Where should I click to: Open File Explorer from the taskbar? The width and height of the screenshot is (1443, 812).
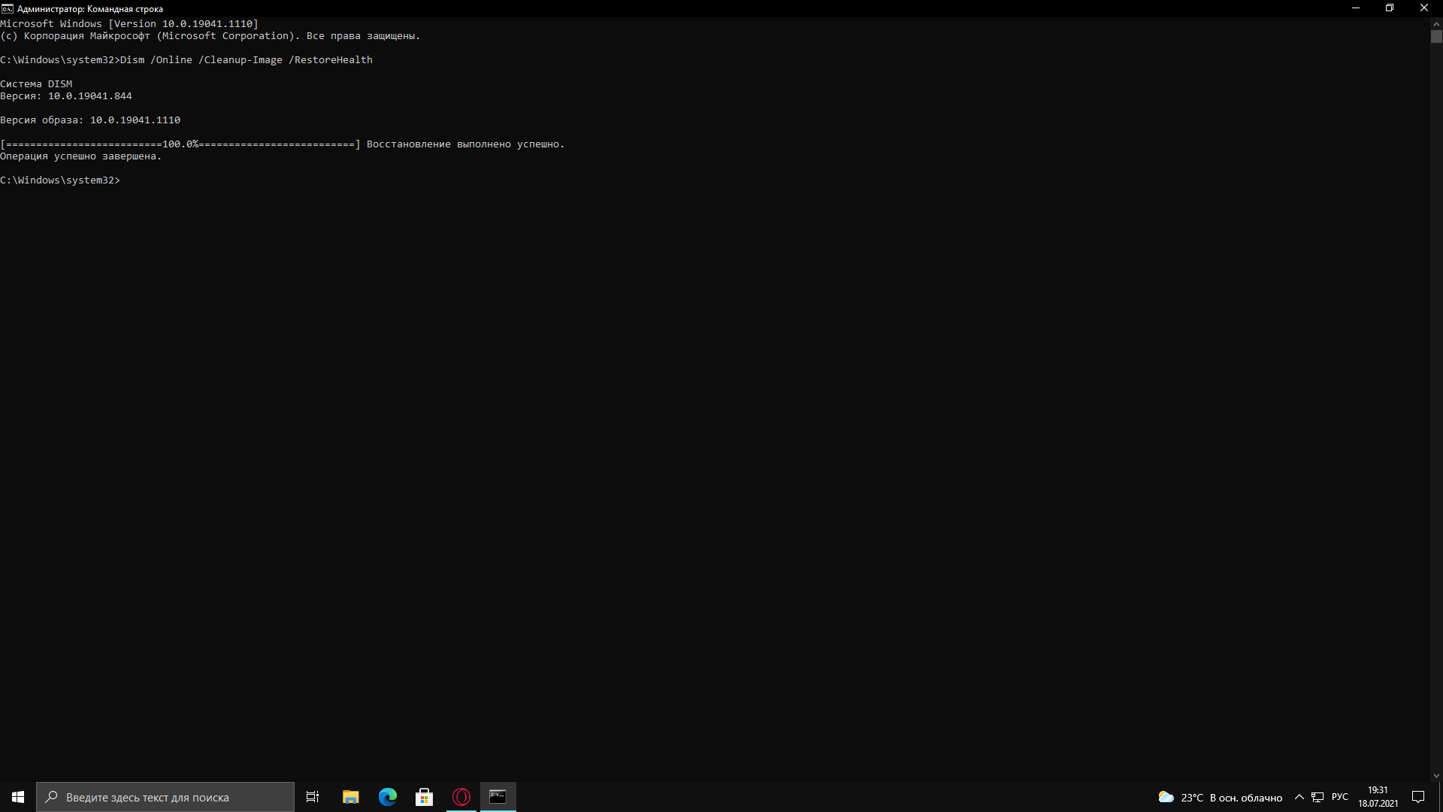[x=350, y=797]
